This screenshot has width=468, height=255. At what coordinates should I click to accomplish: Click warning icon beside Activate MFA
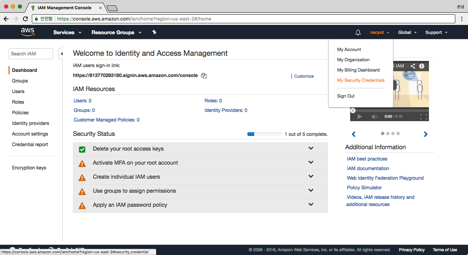(82, 163)
